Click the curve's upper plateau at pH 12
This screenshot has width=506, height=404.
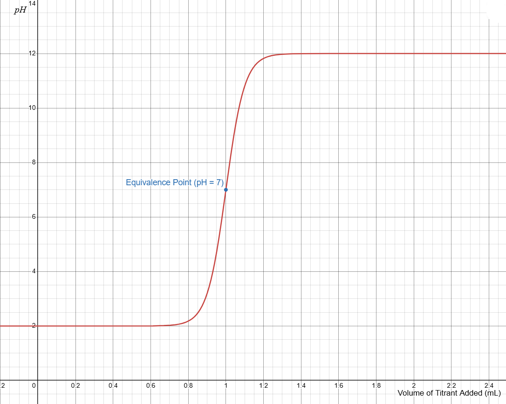[x=373, y=54]
